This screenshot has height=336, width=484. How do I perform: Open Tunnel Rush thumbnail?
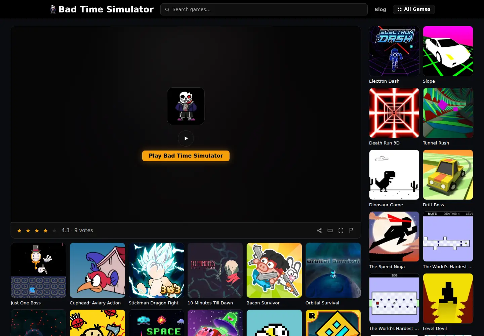coord(448,113)
